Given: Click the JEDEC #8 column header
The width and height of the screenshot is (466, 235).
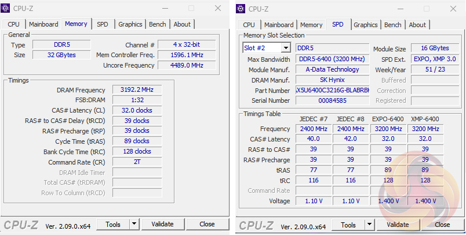Looking at the screenshot, I should pos(351,119).
